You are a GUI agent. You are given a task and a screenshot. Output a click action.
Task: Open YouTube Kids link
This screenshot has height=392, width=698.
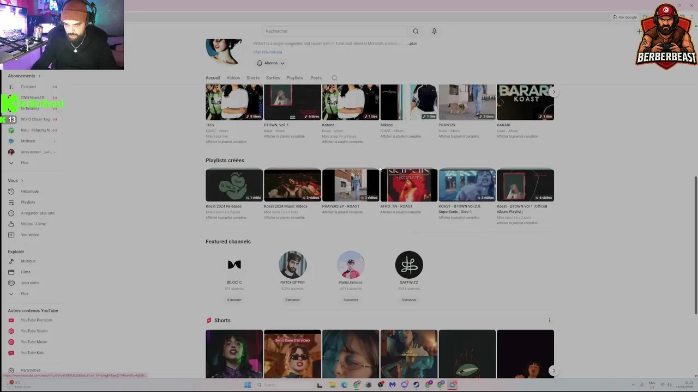click(x=32, y=353)
